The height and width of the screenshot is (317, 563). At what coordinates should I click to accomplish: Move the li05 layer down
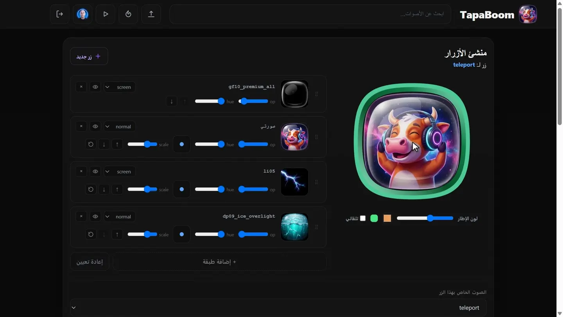click(104, 189)
